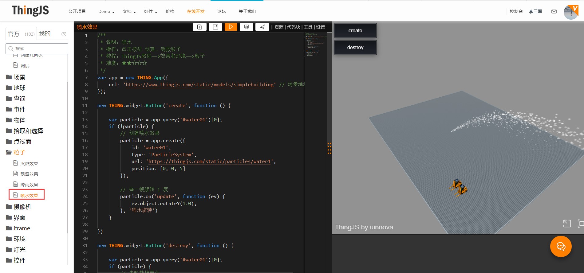Open the 文档 dropdown menu
The height and width of the screenshot is (273, 584).
click(129, 11)
